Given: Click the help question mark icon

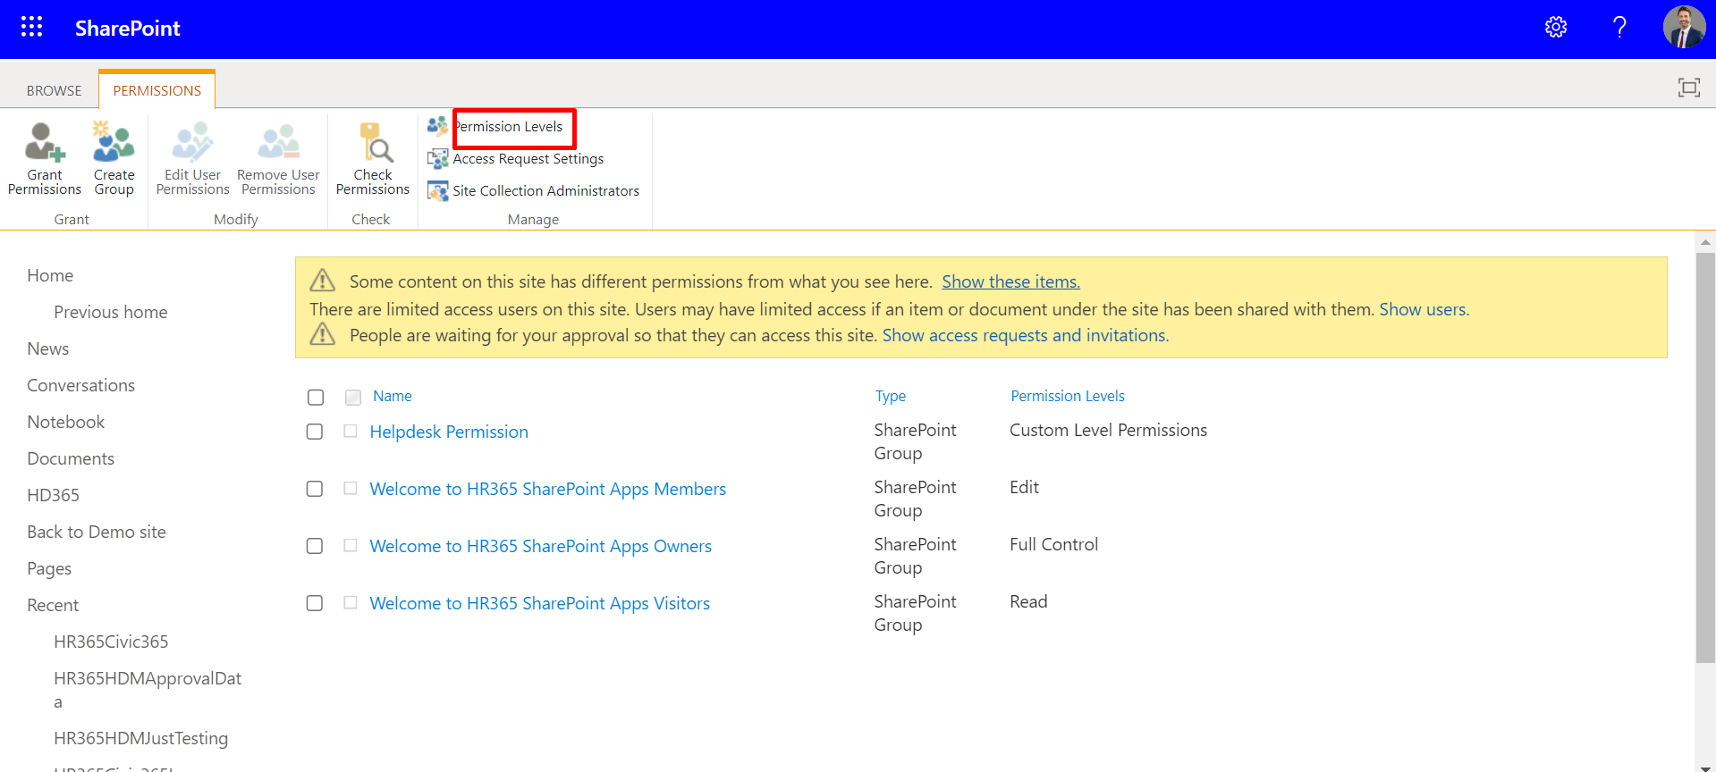Looking at the screenshot, I should 1619,28.
